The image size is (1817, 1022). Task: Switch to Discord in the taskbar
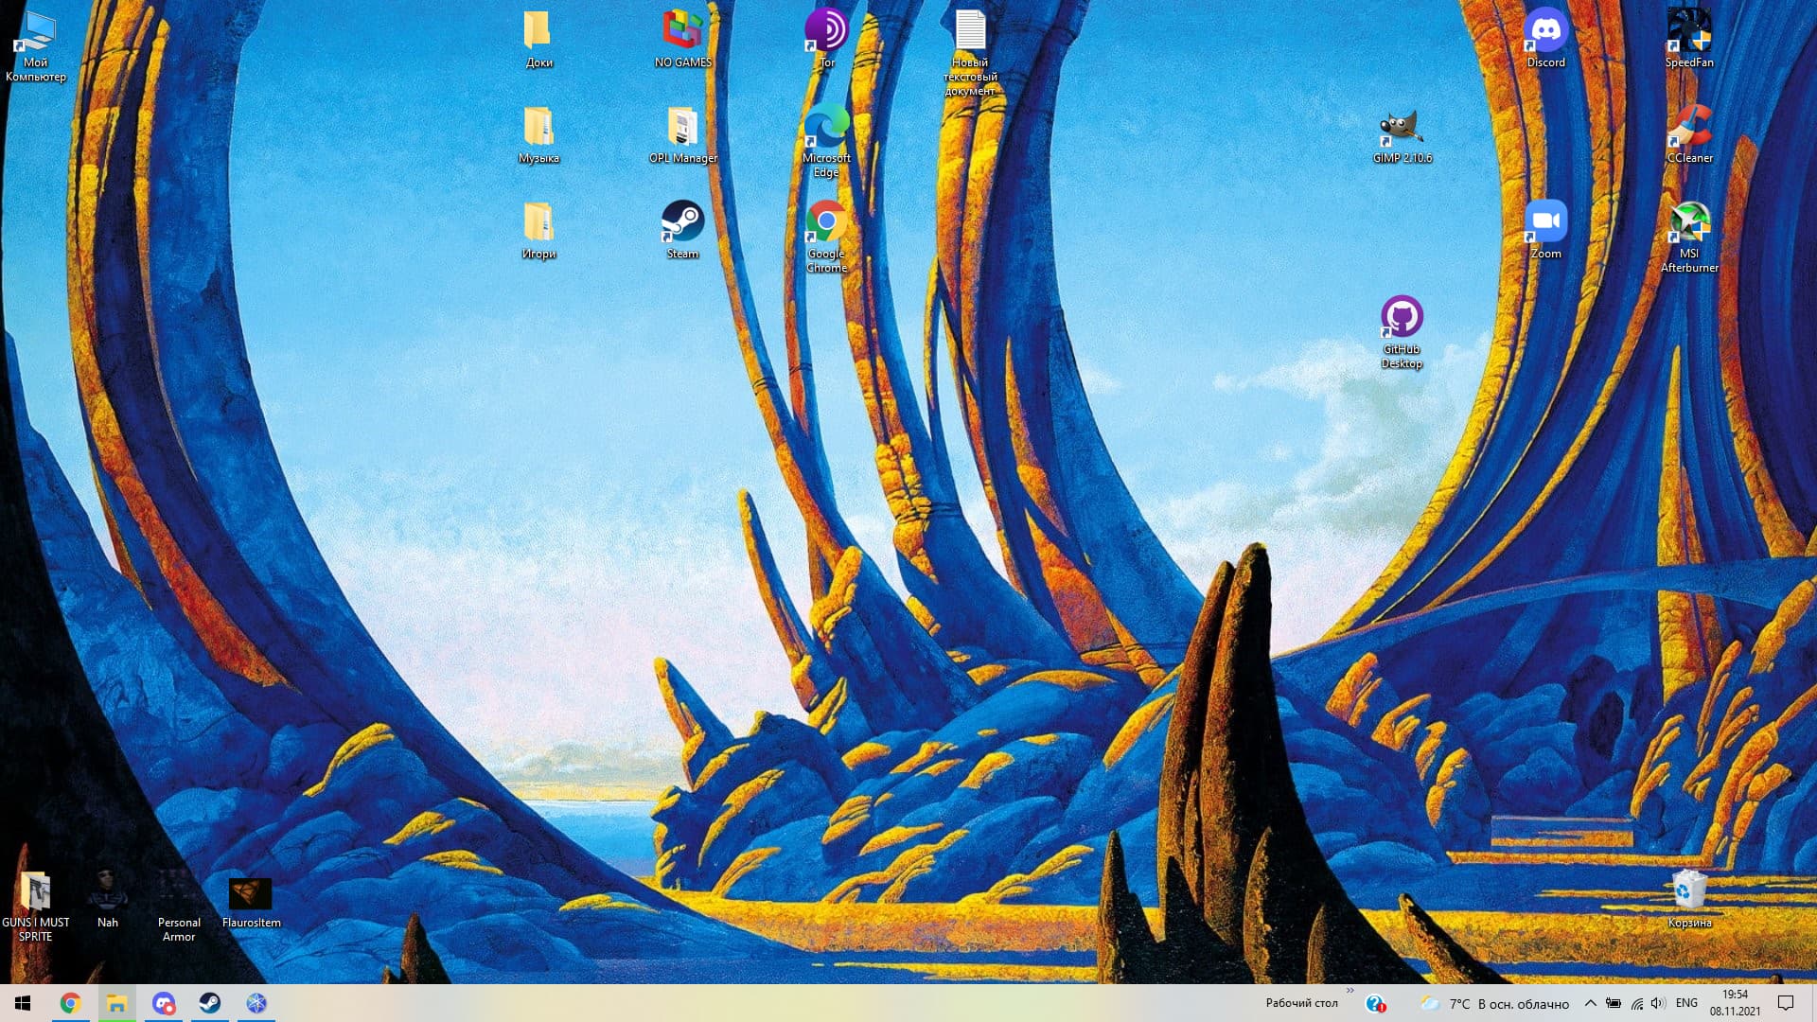[x=163, y=1003]
